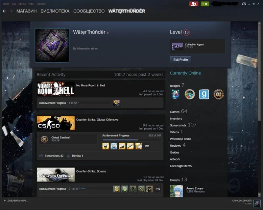Open CS:GO review thumbs-up icon
263x210 pixels.
tap(68, 156)
